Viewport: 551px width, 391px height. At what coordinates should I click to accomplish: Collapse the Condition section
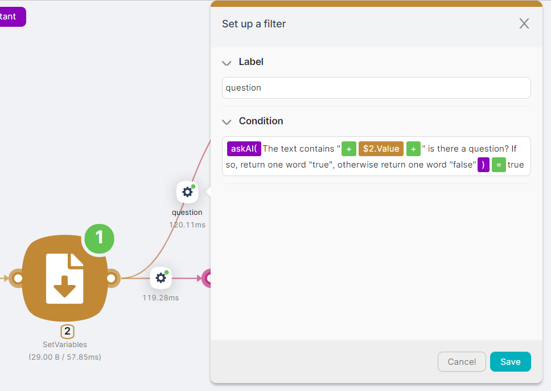227,121
